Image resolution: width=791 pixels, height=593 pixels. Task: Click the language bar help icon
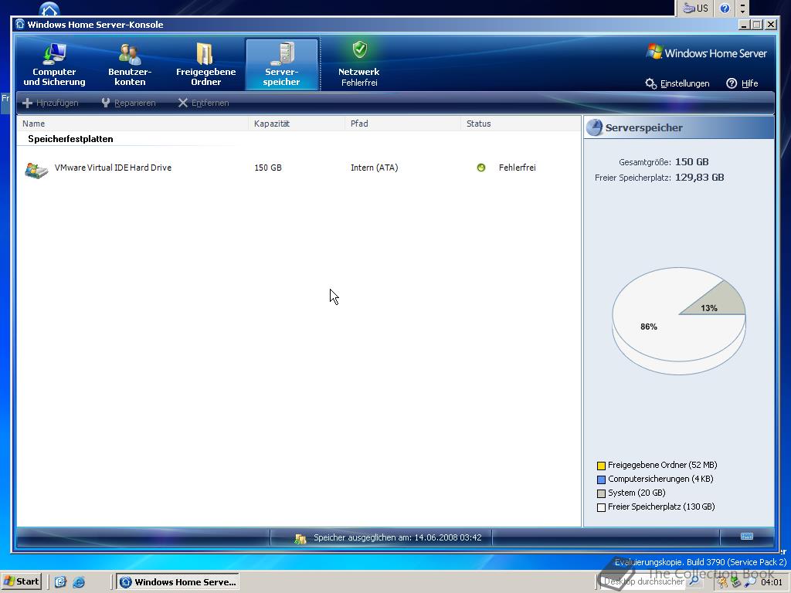pyautogui.click(x=725, y=8)
